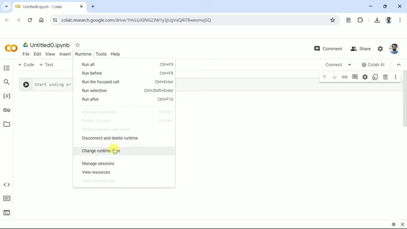Open the Google account avatar
This screenshot has width=407, height=229.
pos(394,48)
